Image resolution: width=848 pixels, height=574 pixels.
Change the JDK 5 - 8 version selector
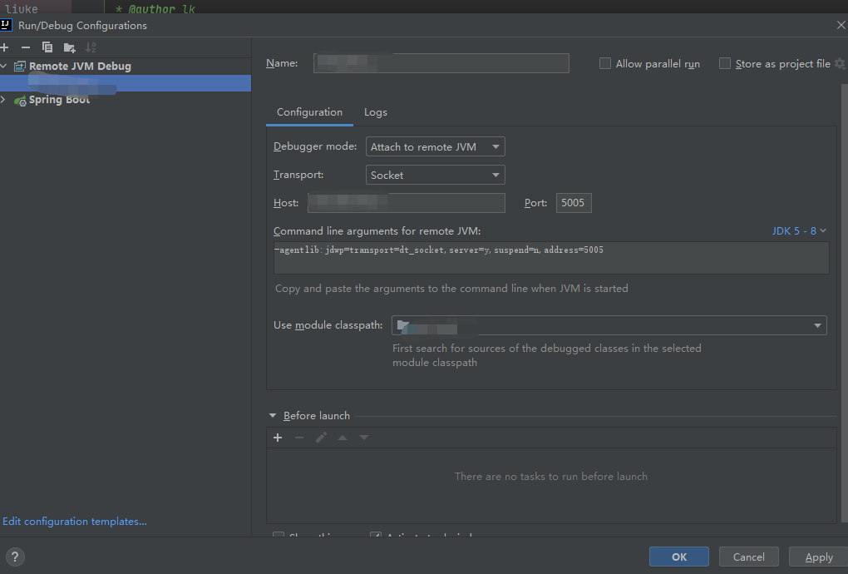pos(799,231)
